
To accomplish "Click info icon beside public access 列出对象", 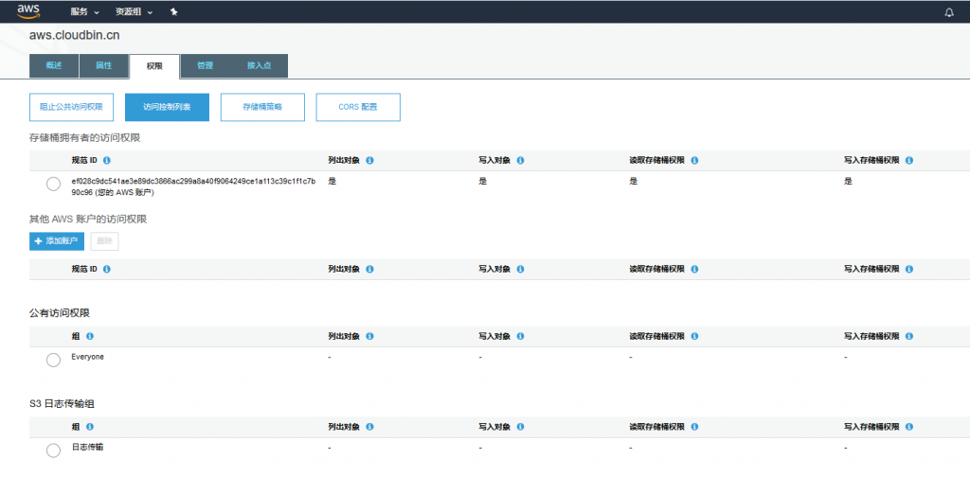I will (370, 336).
